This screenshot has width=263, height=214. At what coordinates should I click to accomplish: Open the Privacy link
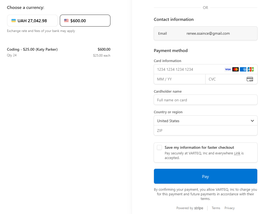[230, 208]
